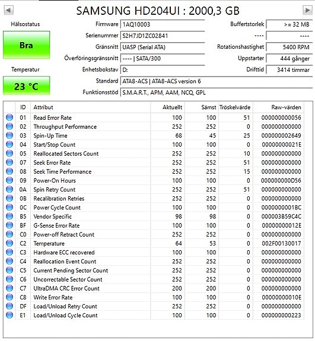This screenshot has width=315, height=341.
Task: Click the Attribut column header
Action: pyautogui.click(x=90, y=107)
